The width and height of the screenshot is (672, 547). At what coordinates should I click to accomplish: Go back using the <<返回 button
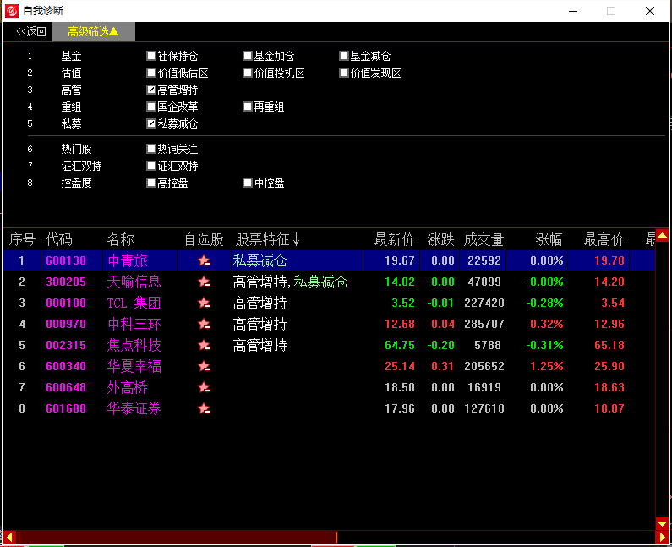[x=31, y=31]
